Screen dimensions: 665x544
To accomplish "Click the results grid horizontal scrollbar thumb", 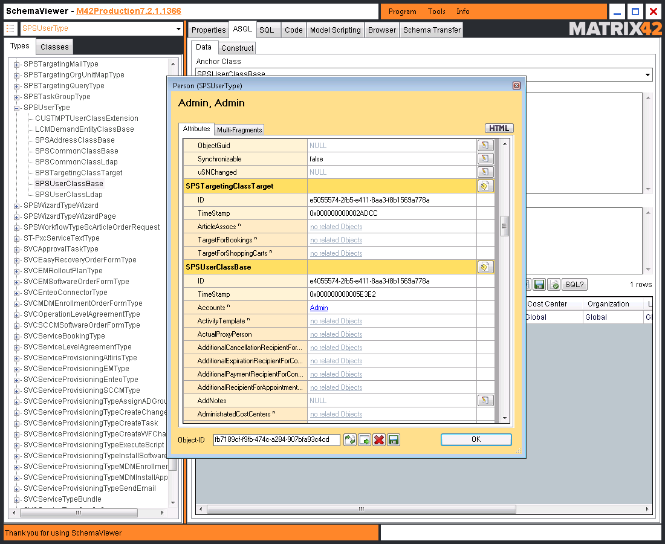I will point(362,509).
